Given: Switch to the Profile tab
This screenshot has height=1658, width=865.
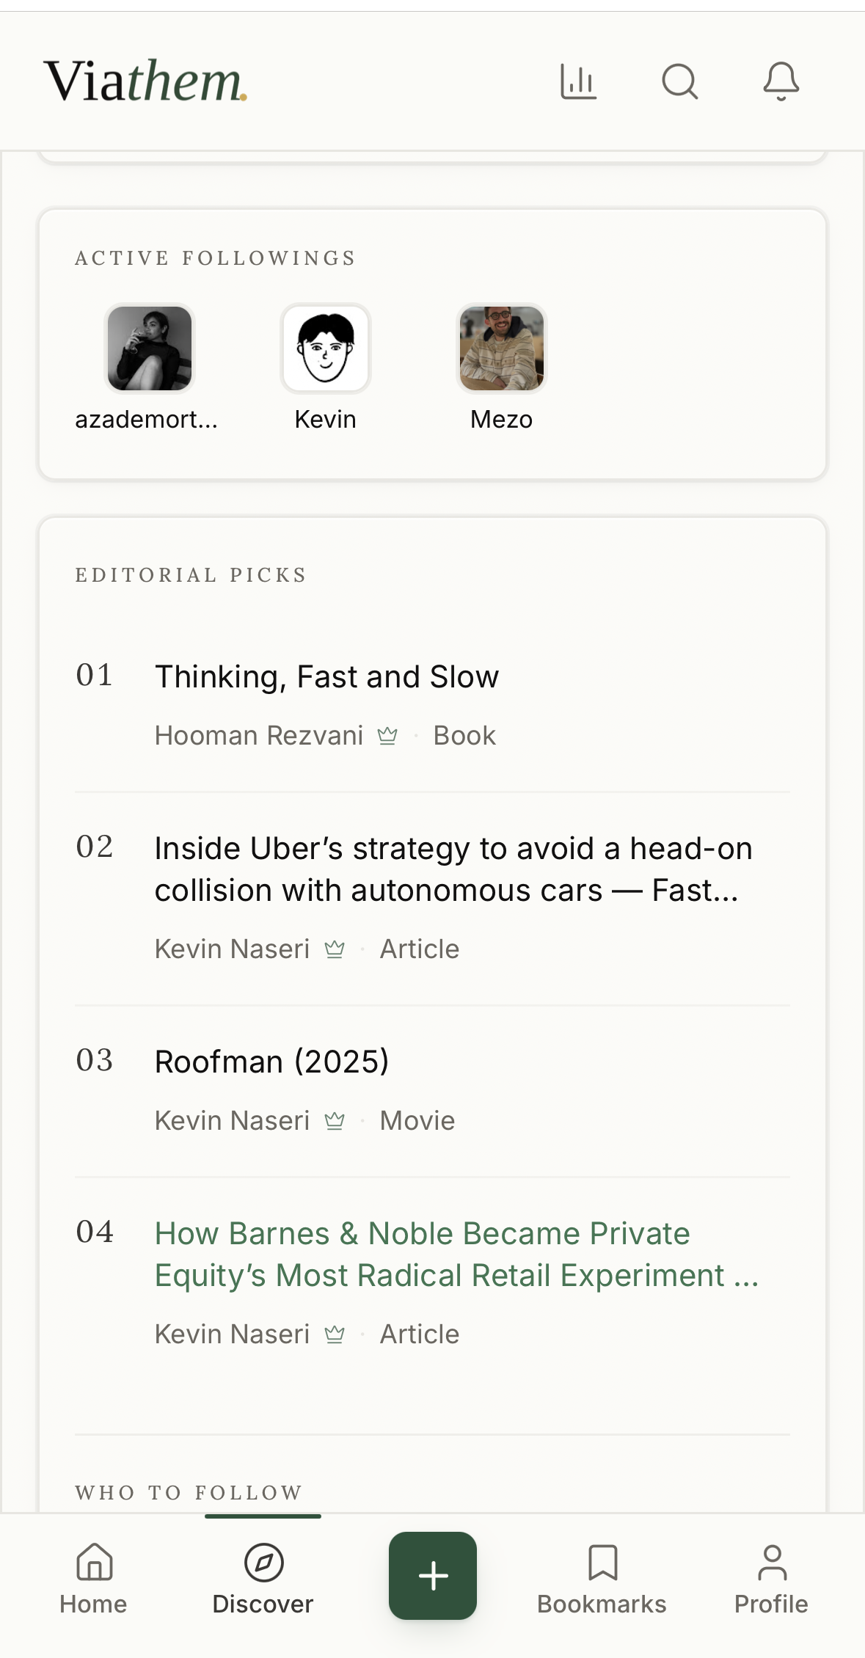Looking at the screenshot, I should tap(771, 1577).
